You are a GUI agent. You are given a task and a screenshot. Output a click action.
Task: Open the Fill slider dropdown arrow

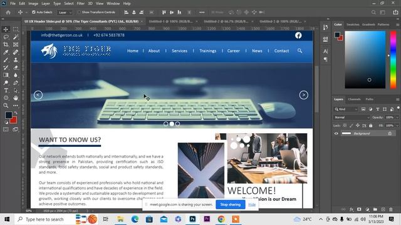pos(397,126)
